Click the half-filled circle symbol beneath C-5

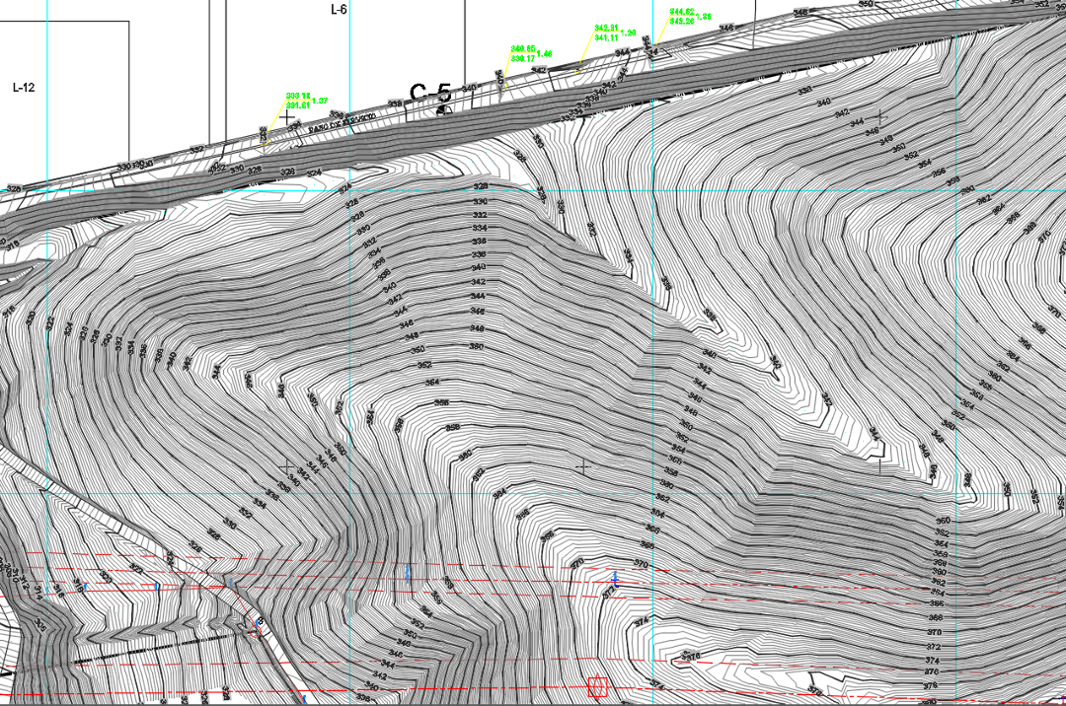(443, 110)
